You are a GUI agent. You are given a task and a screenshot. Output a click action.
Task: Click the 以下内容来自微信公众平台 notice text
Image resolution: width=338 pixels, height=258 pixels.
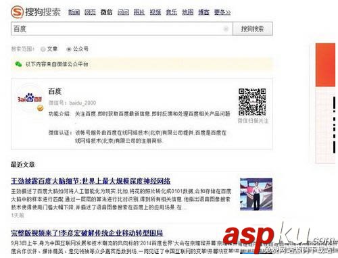57,64
